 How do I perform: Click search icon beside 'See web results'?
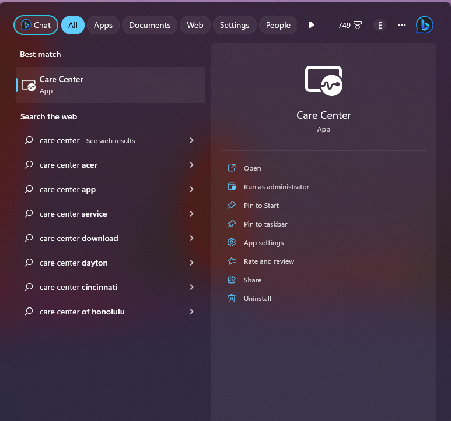coord(29,140)
